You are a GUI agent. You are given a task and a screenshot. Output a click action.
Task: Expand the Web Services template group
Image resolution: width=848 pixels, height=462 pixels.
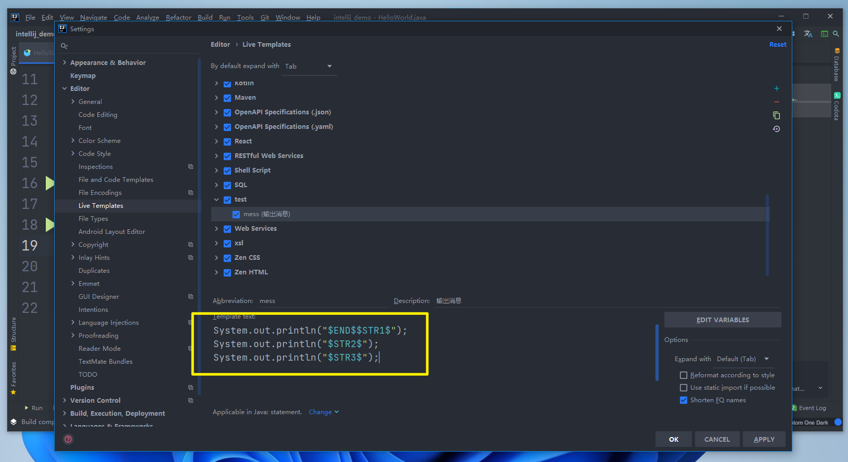coord(216,229)
